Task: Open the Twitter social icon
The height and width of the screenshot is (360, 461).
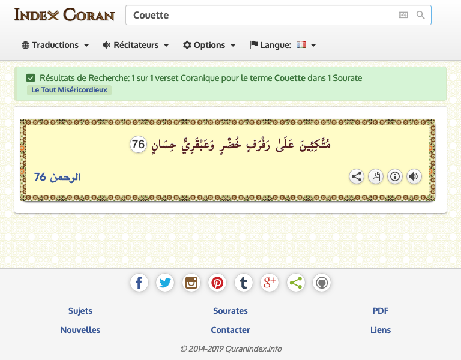Action: [x=165, y=283]
